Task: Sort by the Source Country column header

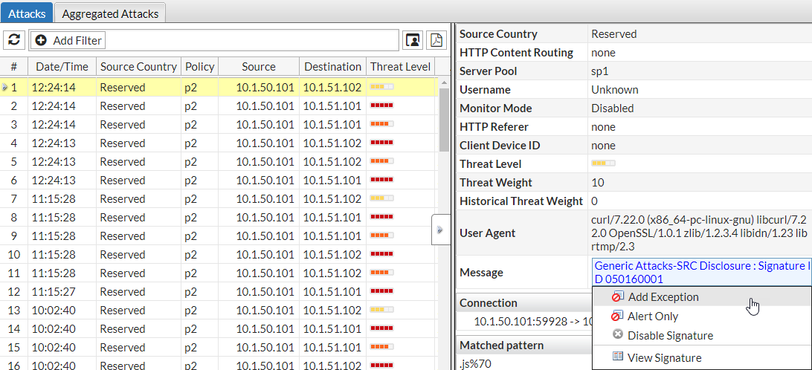Action: 138,67
